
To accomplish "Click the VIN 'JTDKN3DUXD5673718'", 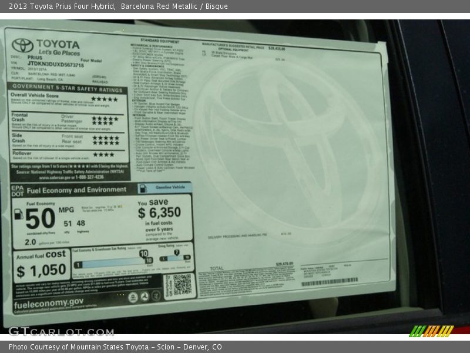I will 56,64.
